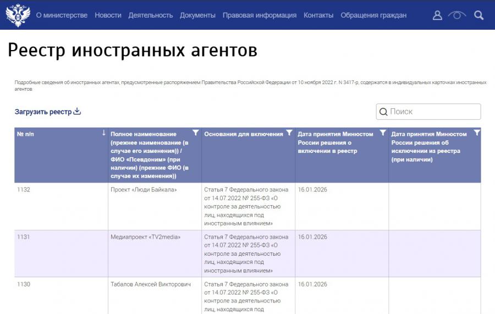Open the Деятельность menu item
Image resolution: width=495 pixels, height=314 pixels.
[x=151, y=15]
